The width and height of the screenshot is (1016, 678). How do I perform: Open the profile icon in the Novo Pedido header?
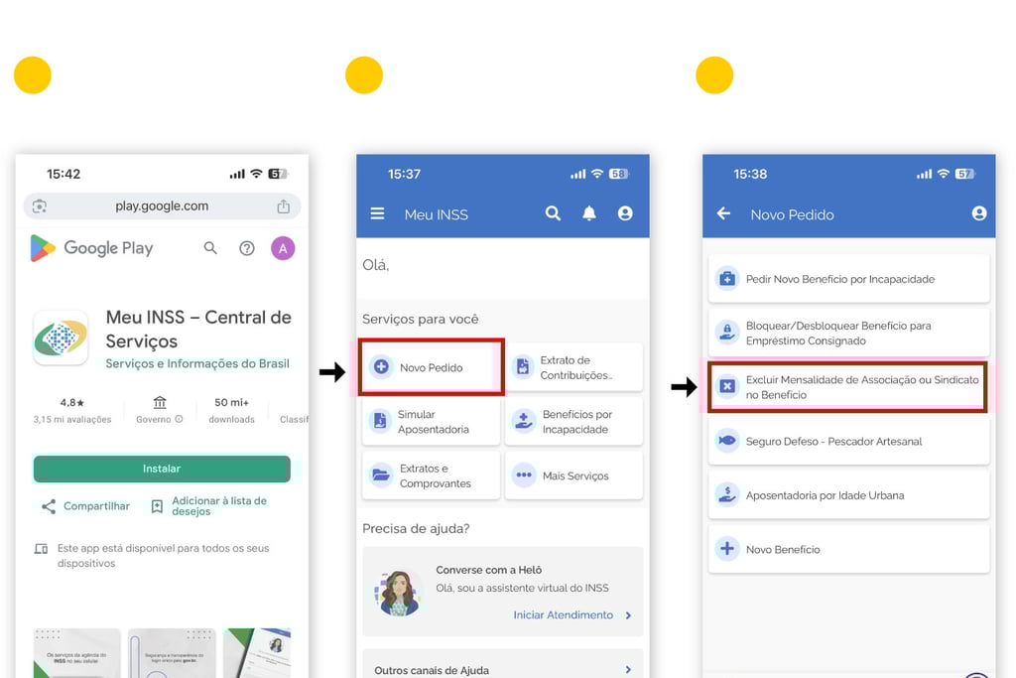(x=979, y=213)
